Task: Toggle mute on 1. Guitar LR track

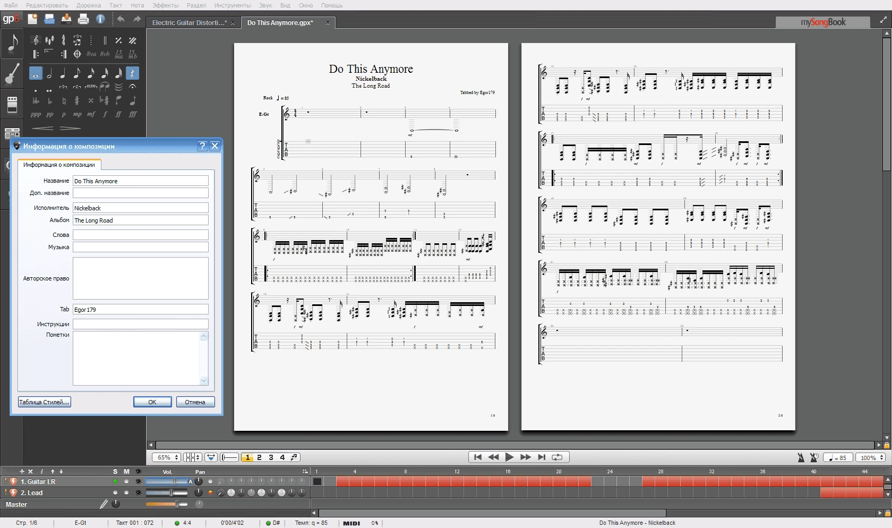Action: click(126, 482)
